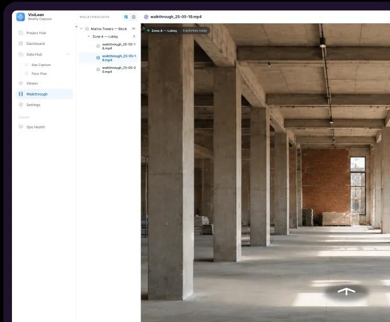Switch to list view in Walkthroughs panel

tap(134, 17)
